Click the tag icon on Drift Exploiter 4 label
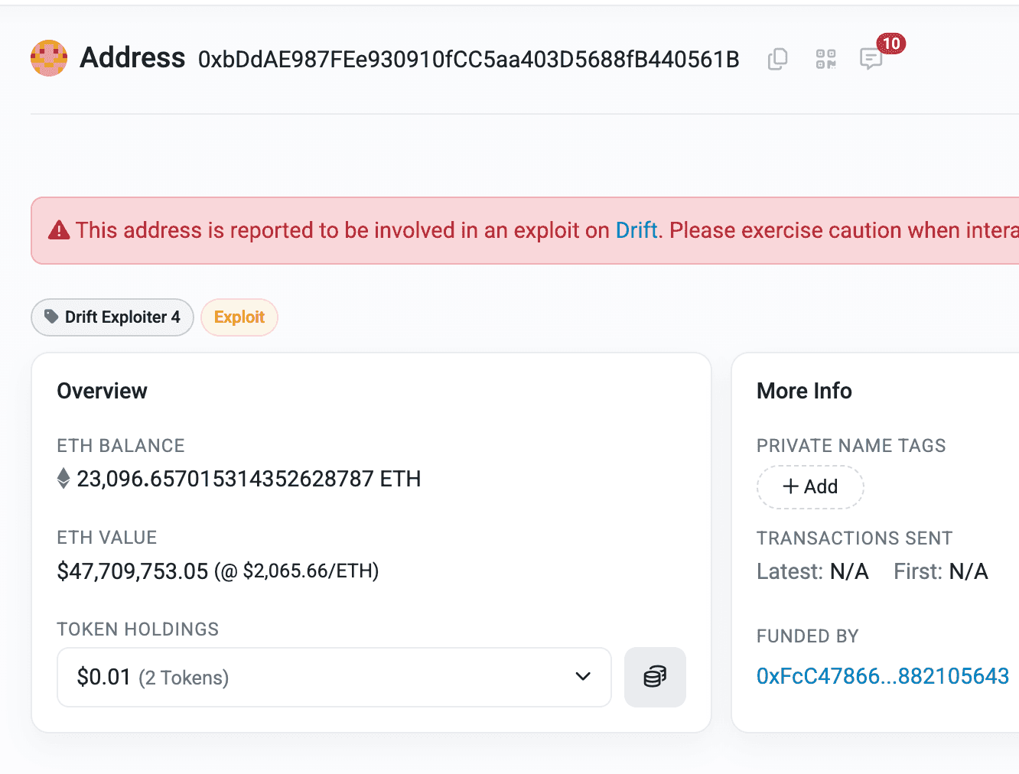This screenshot has height=774, width=1019. (x=50, y=317)
